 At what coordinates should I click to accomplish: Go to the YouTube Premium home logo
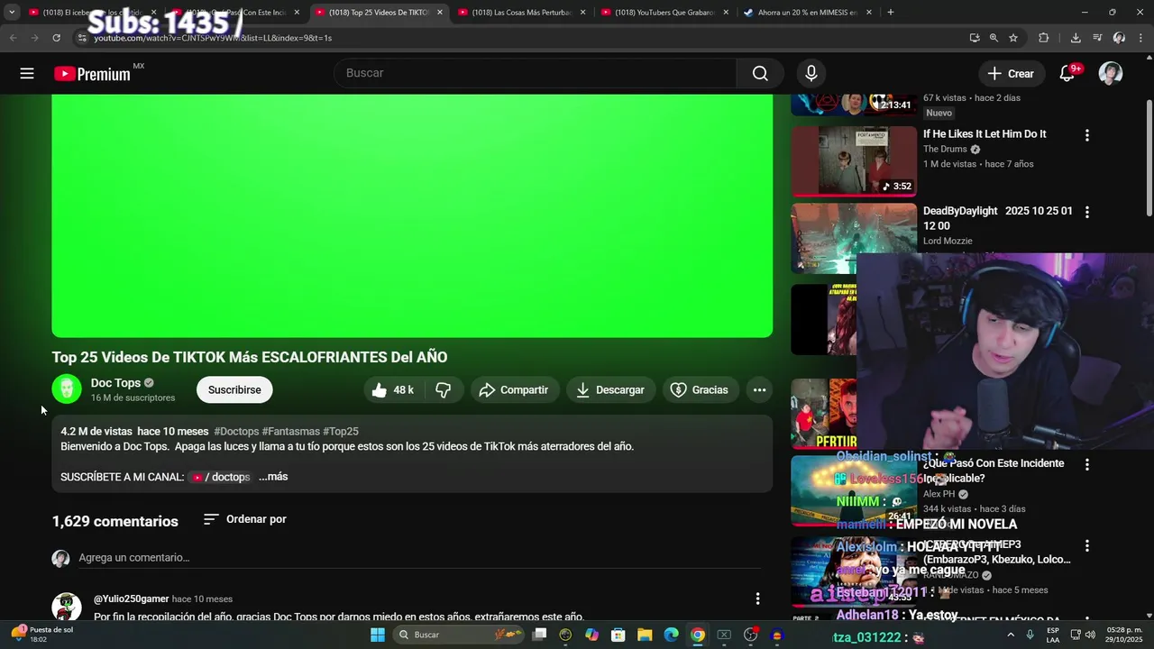tap(93, 74)
